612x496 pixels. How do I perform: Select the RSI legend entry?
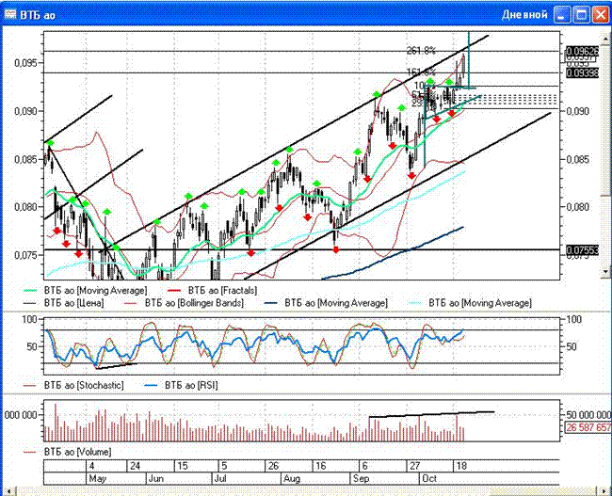point(181,385)
